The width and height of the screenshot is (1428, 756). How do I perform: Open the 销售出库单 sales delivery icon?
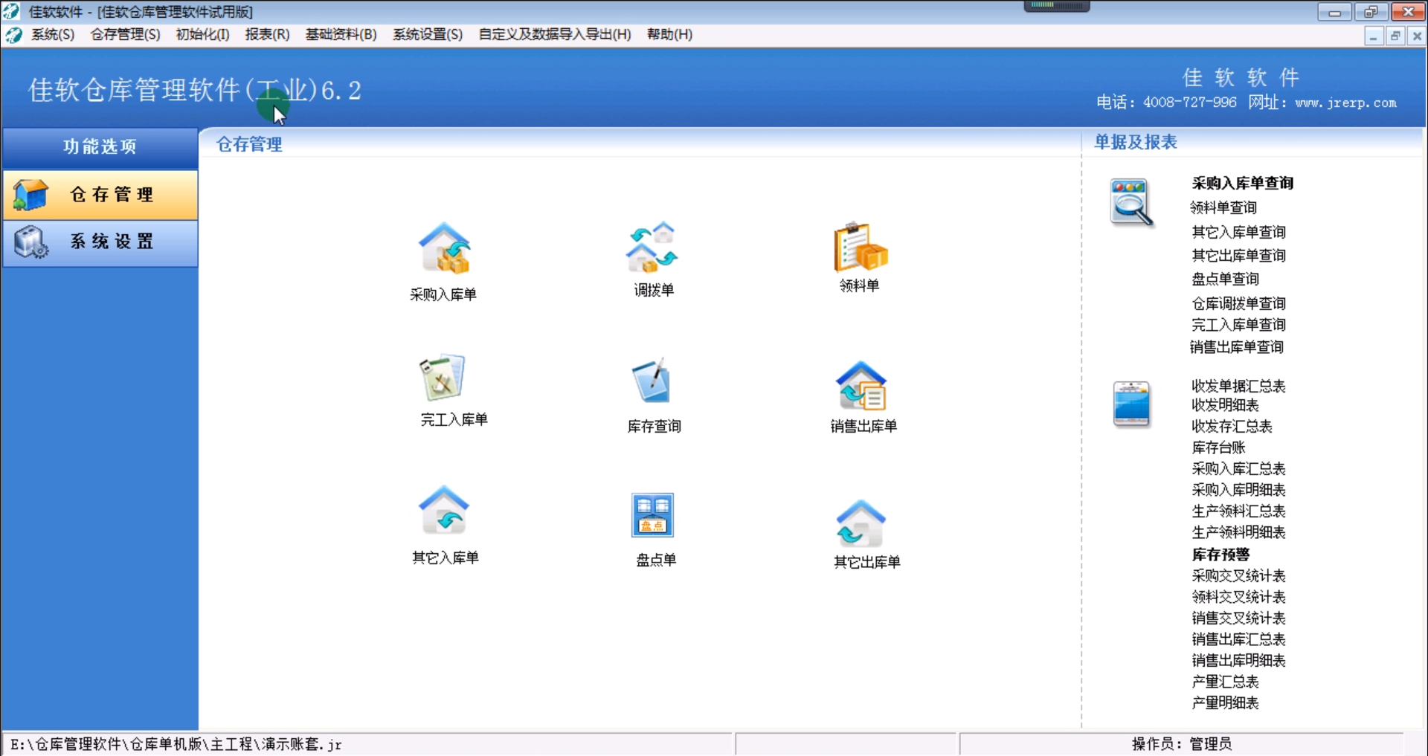tap(862, 385)
